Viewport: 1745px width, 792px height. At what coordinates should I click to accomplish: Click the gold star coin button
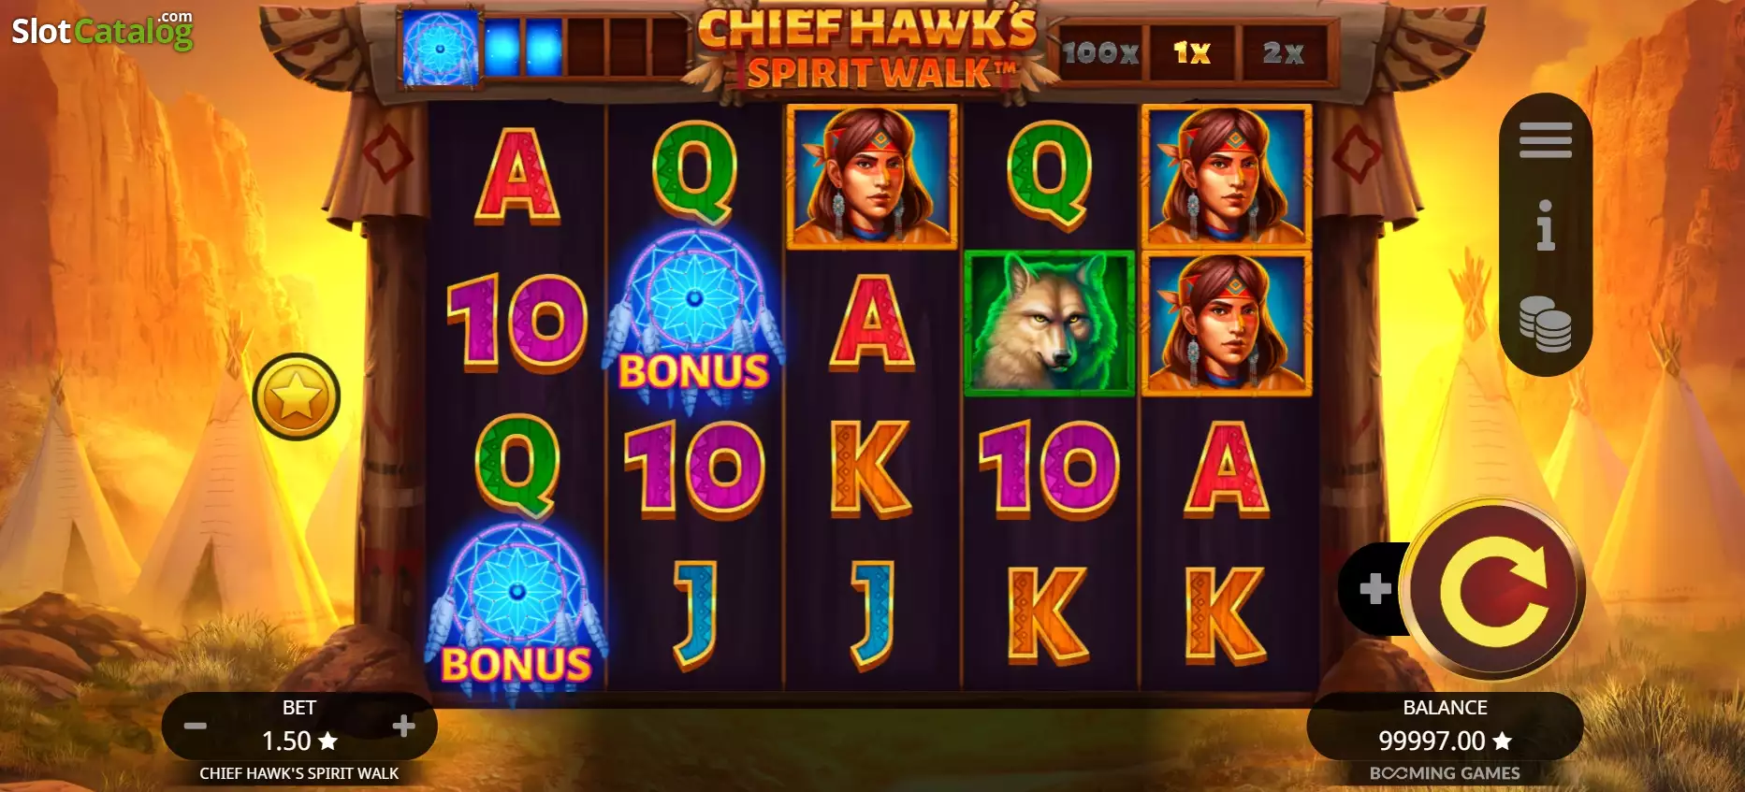pos(297,396)
